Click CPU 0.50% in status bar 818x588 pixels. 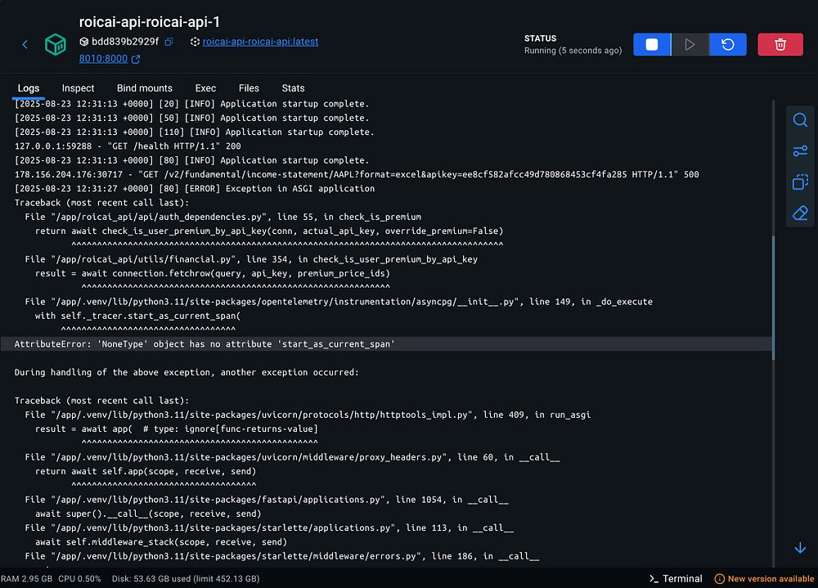pos(79,579)
